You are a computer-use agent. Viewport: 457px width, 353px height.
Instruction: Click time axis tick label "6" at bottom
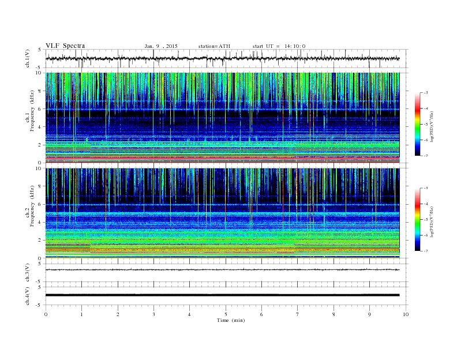coord(261,314)
